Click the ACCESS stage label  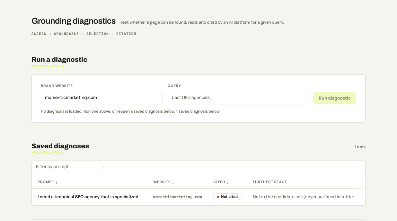tap(39, 34)
